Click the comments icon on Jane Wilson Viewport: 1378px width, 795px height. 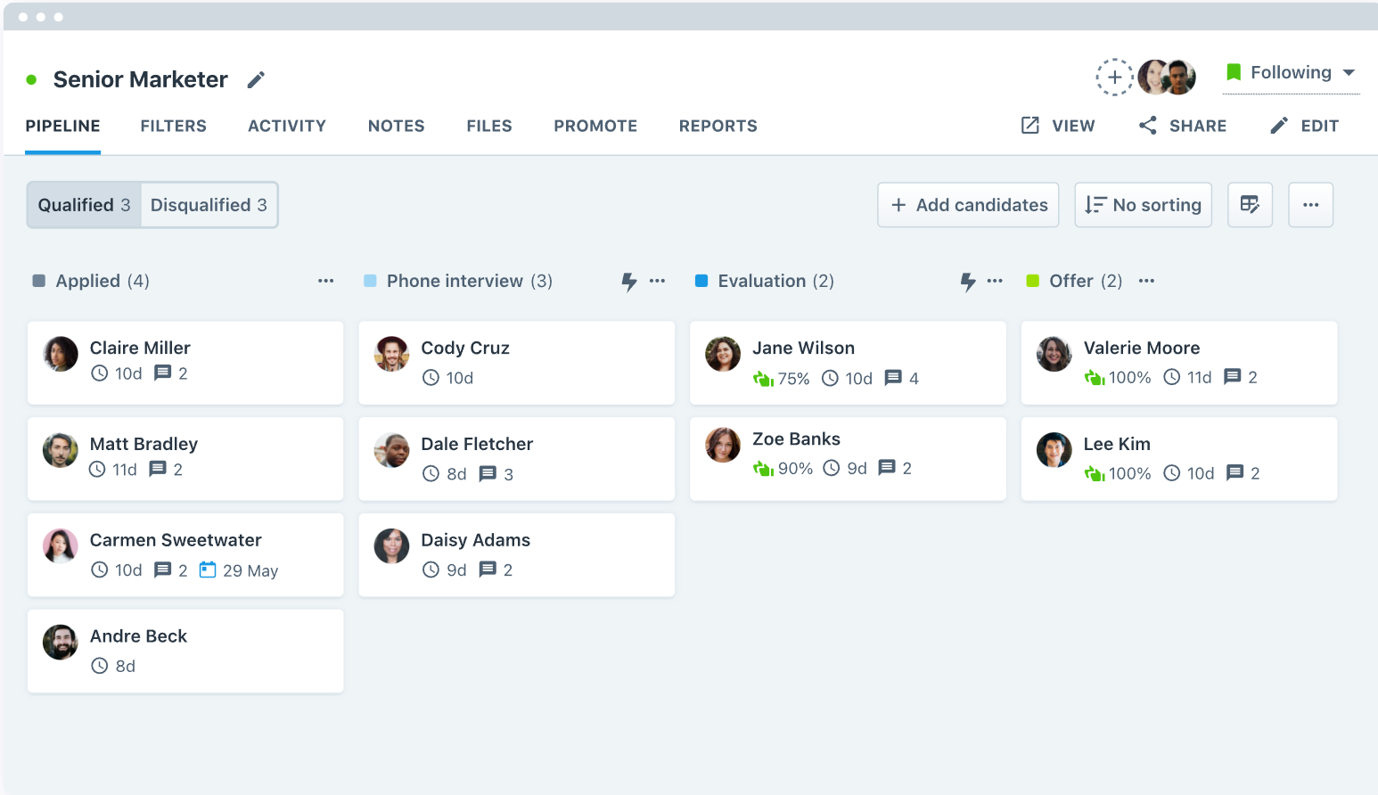(x=893, y=378)
